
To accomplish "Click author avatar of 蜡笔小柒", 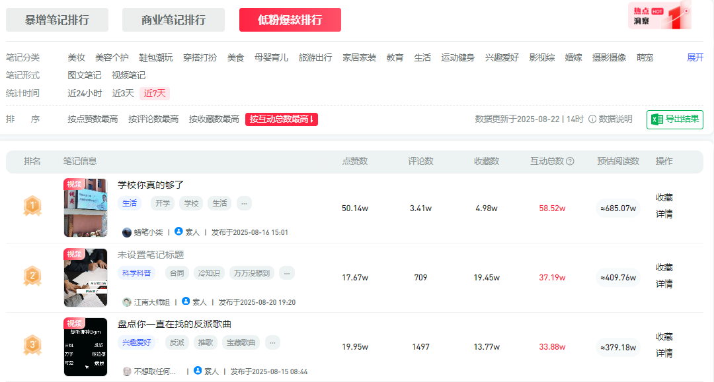I will tap(127, 232).
